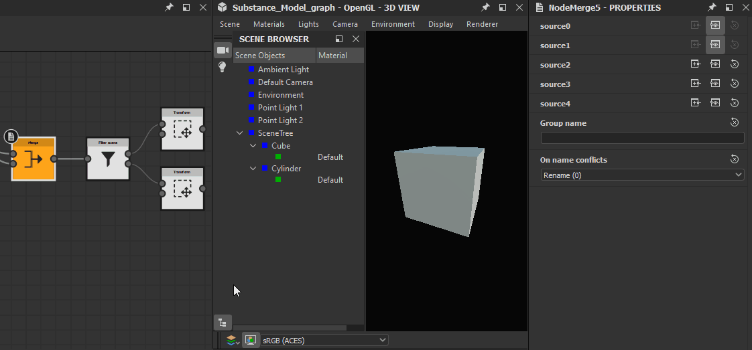Collapse the SceneTree item
Viewport: 752px width, 350px height.
coord(240,133)
